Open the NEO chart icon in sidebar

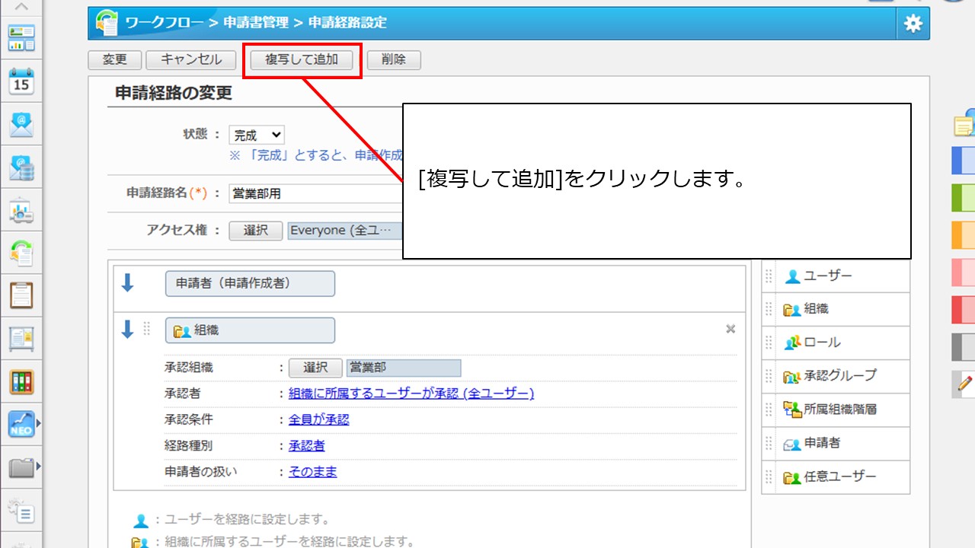tap(21, 424)
